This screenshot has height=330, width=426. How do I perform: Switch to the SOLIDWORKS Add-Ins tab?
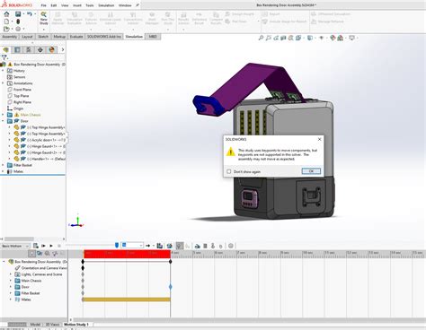pyautogui.click(x=104, y=37)
